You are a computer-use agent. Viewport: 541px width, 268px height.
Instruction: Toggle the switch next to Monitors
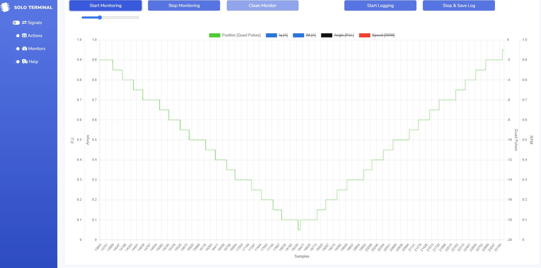point(16,49)
